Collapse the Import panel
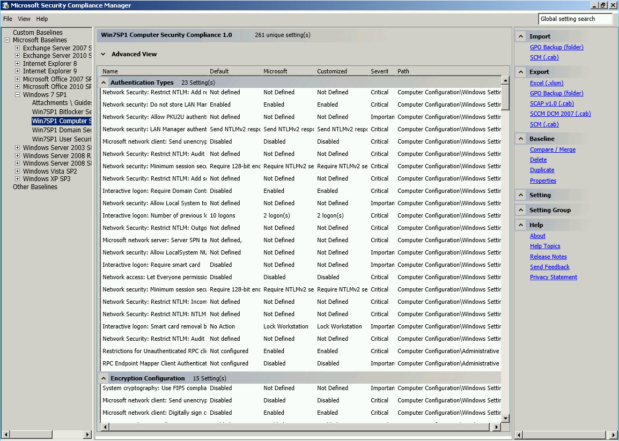This screenshot has width=619, height=441. pyautogui.click(x=520, y=36)
